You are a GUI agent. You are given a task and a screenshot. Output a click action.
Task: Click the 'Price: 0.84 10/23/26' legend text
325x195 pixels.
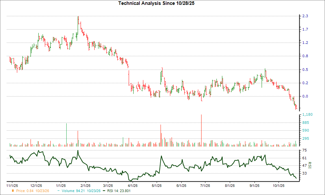click(32, 191)
